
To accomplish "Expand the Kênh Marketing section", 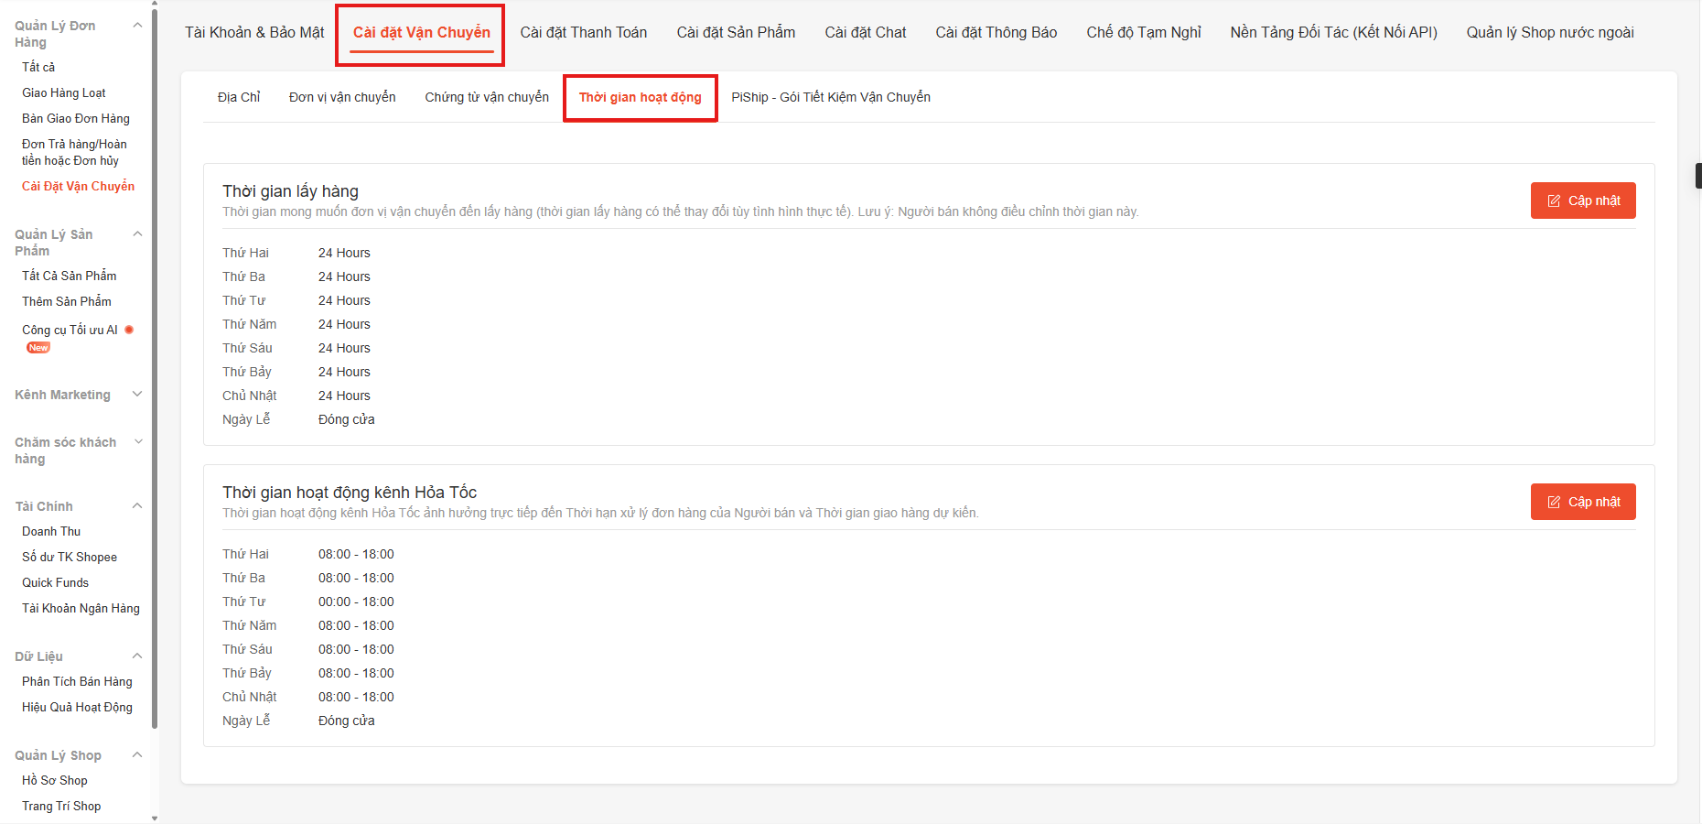I will coord(137,395).
